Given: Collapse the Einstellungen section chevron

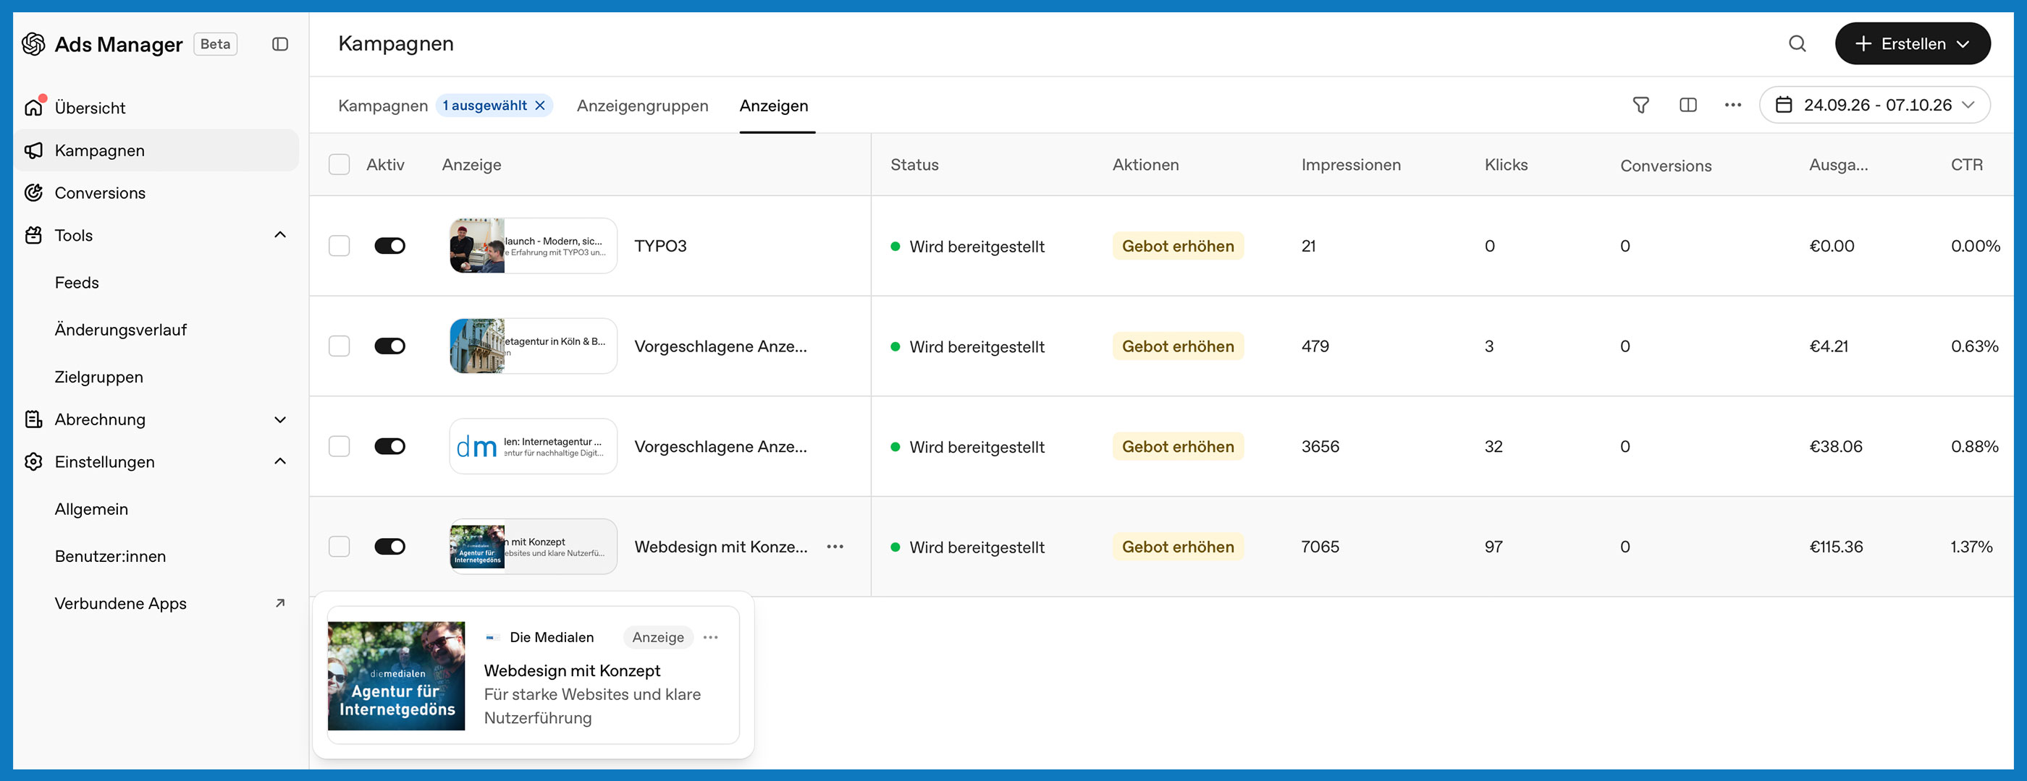Looking at the screenshot, I should [x=280, y=461].
